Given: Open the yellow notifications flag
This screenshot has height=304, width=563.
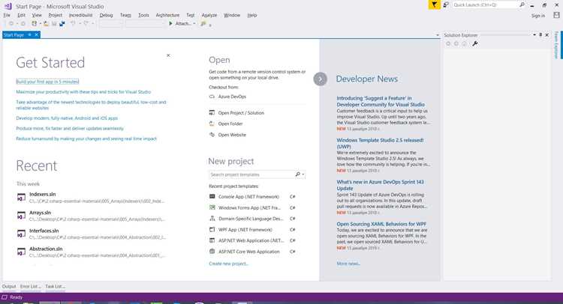Looking at the screenshot, I should 434,4.
